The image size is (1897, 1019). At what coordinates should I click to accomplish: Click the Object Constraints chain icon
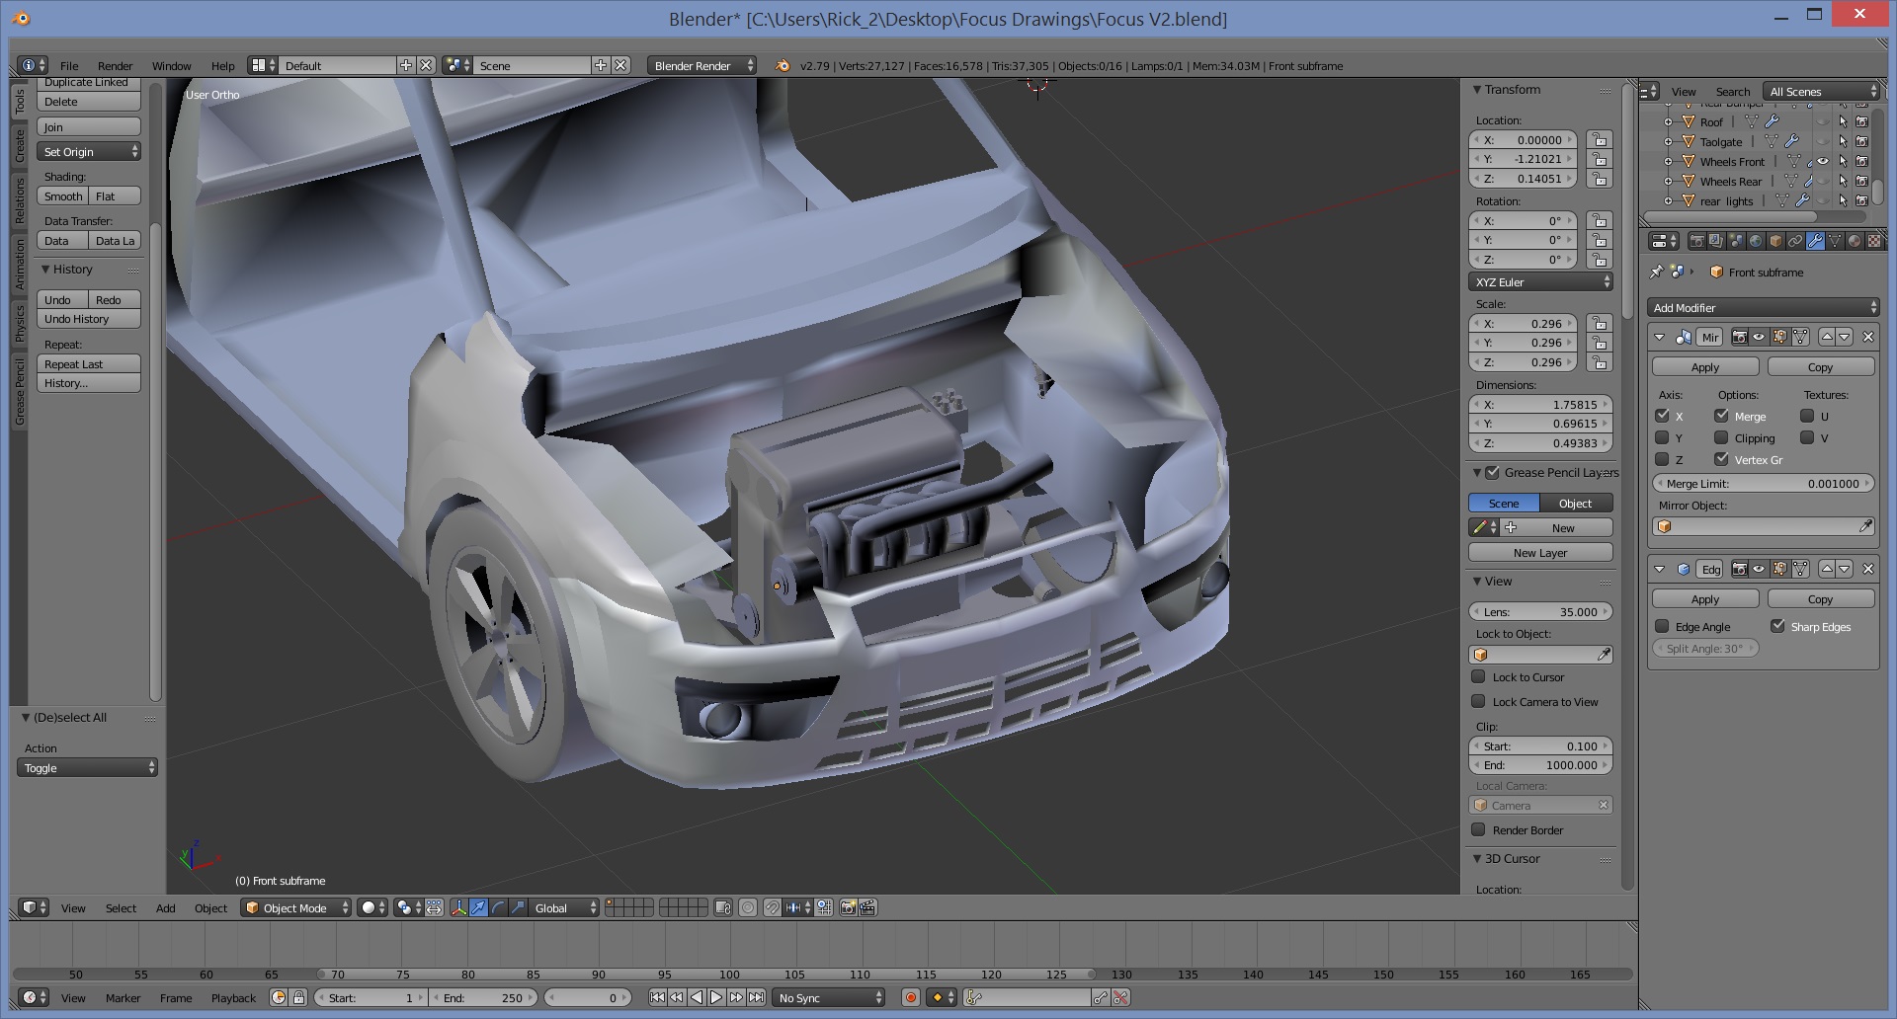(1795, 241)
